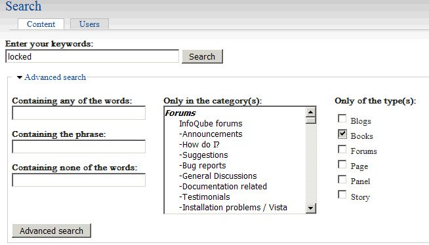Click the "Blogs" checkbox label text
The height and width of the screenshot is (245, 429).
361,121
